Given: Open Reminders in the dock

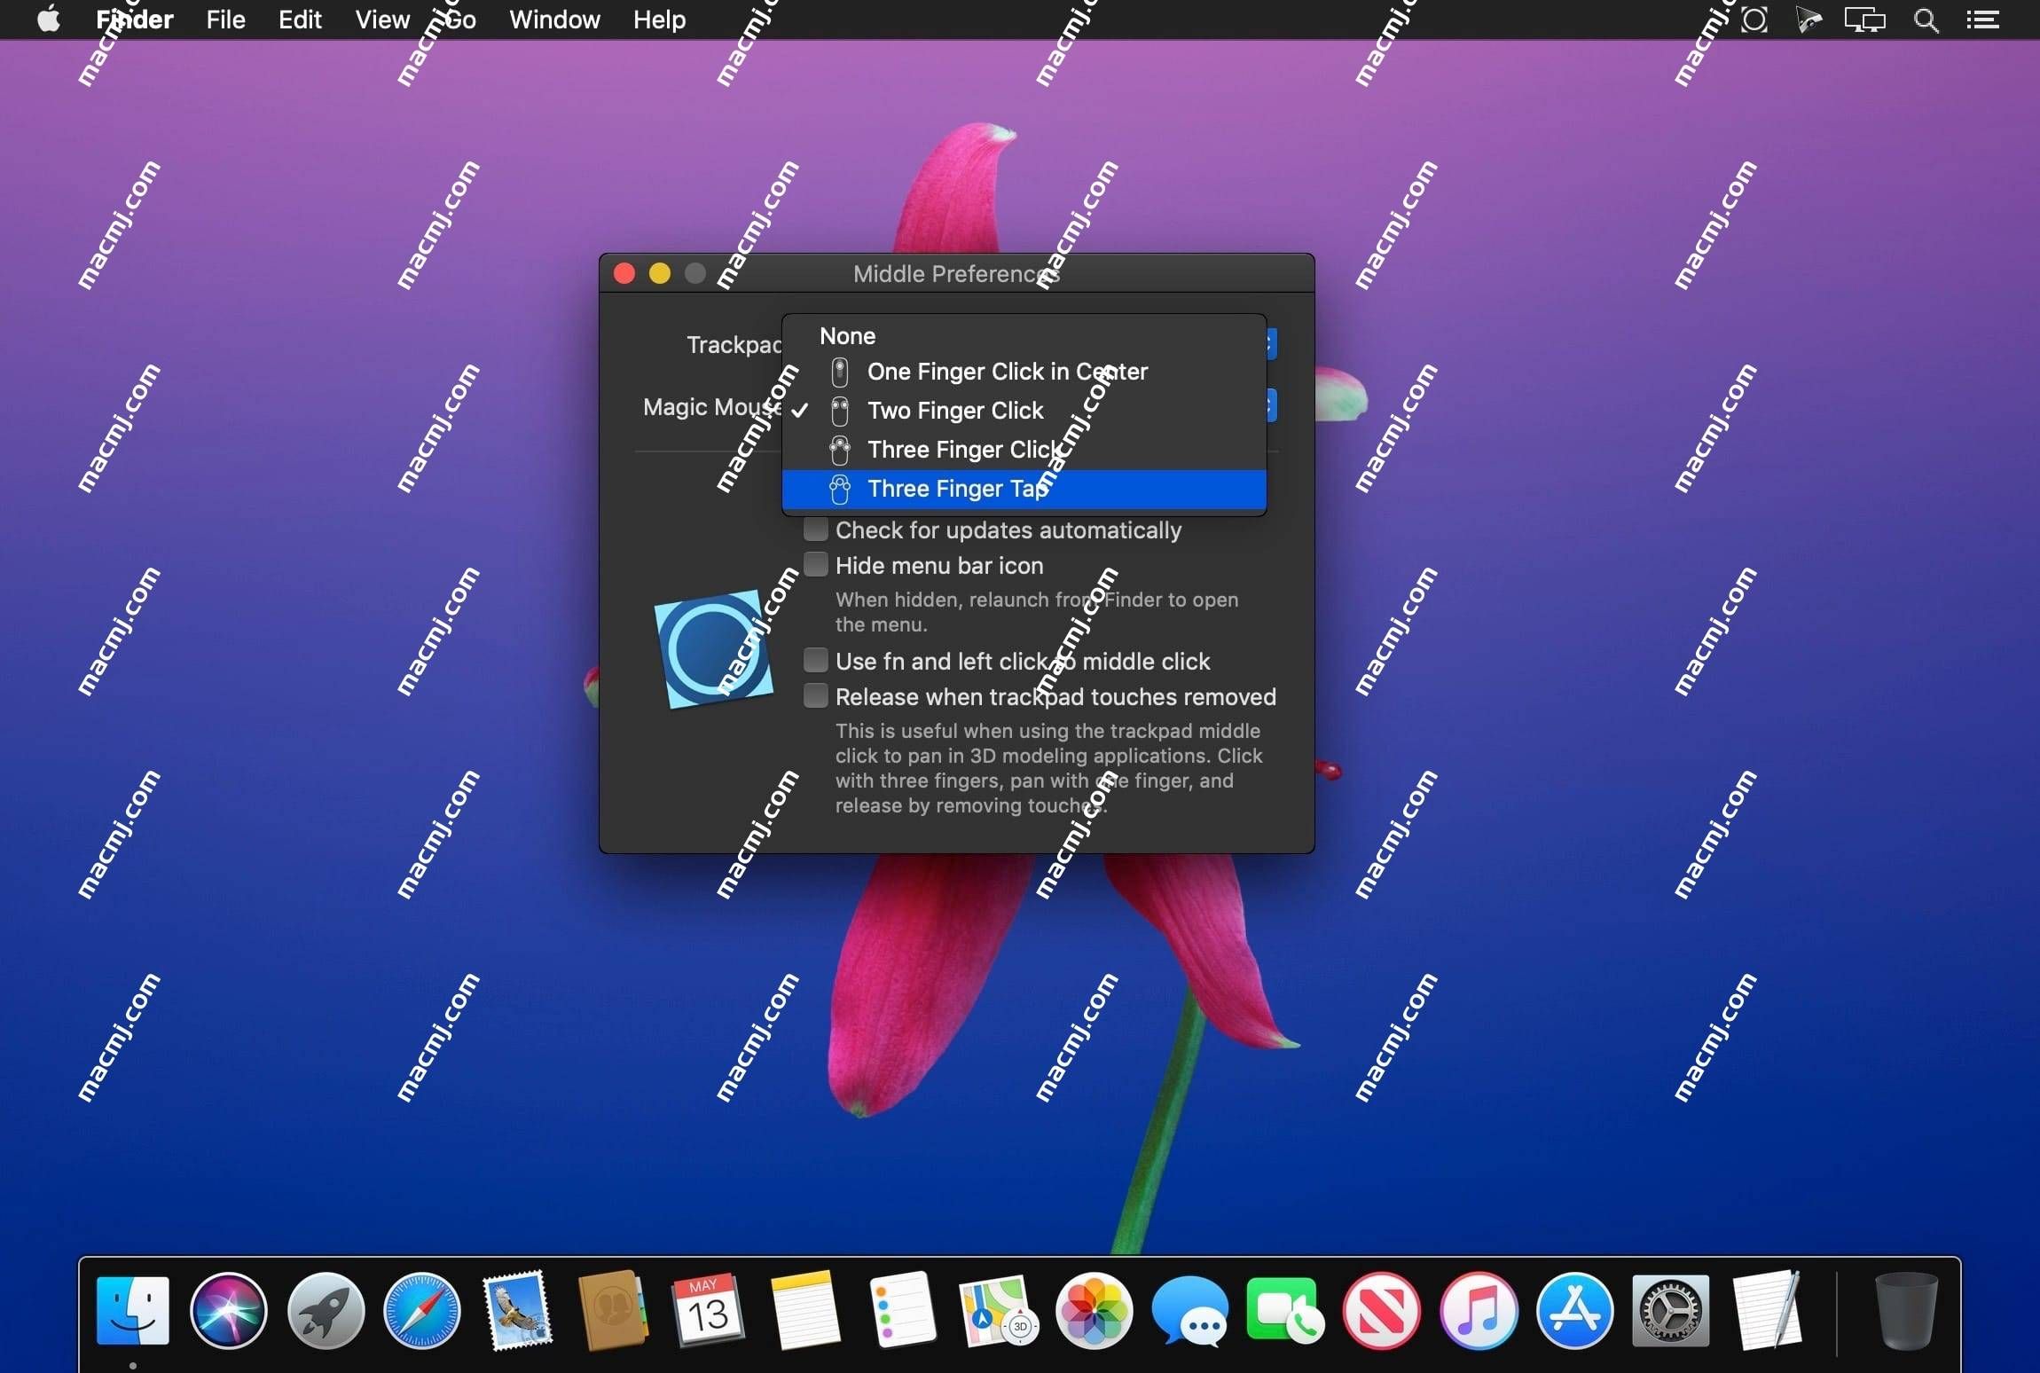Looking at the screenshot, I should 901,1310.
